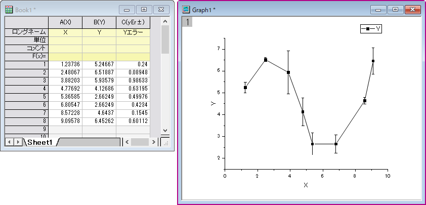
Task: Maximize the Graph1 window
Action: point(396,9)
